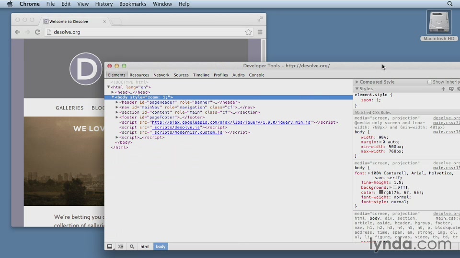Close the Welcome to Desolve tab
Viewport: 460px width, 258px height.
tap(104, 21)
